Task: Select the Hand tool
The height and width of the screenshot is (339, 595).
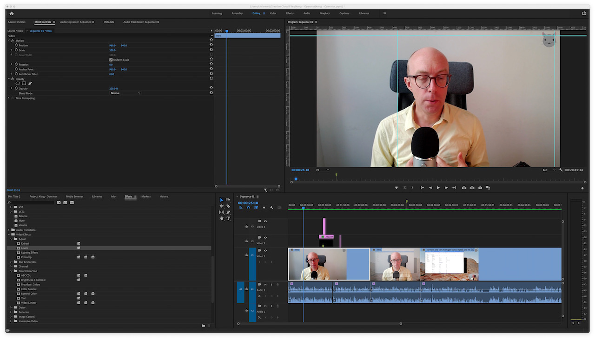Action: [x=222, y=218]
